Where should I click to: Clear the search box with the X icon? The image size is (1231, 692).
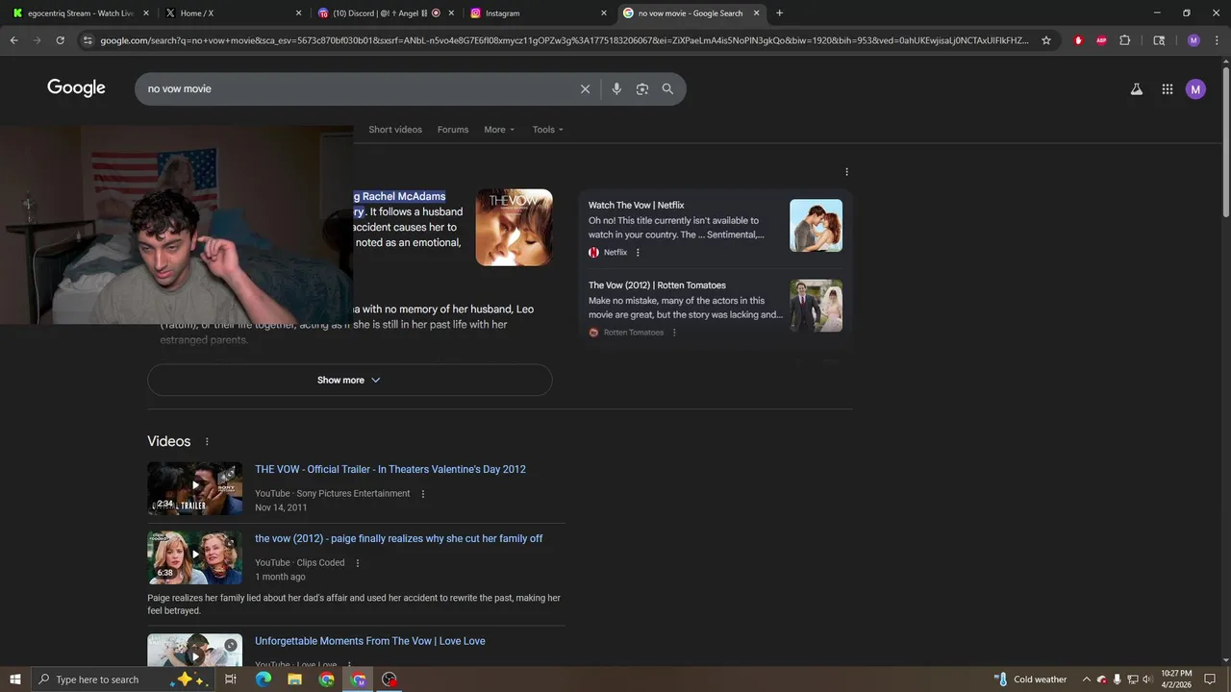(585, 88)
